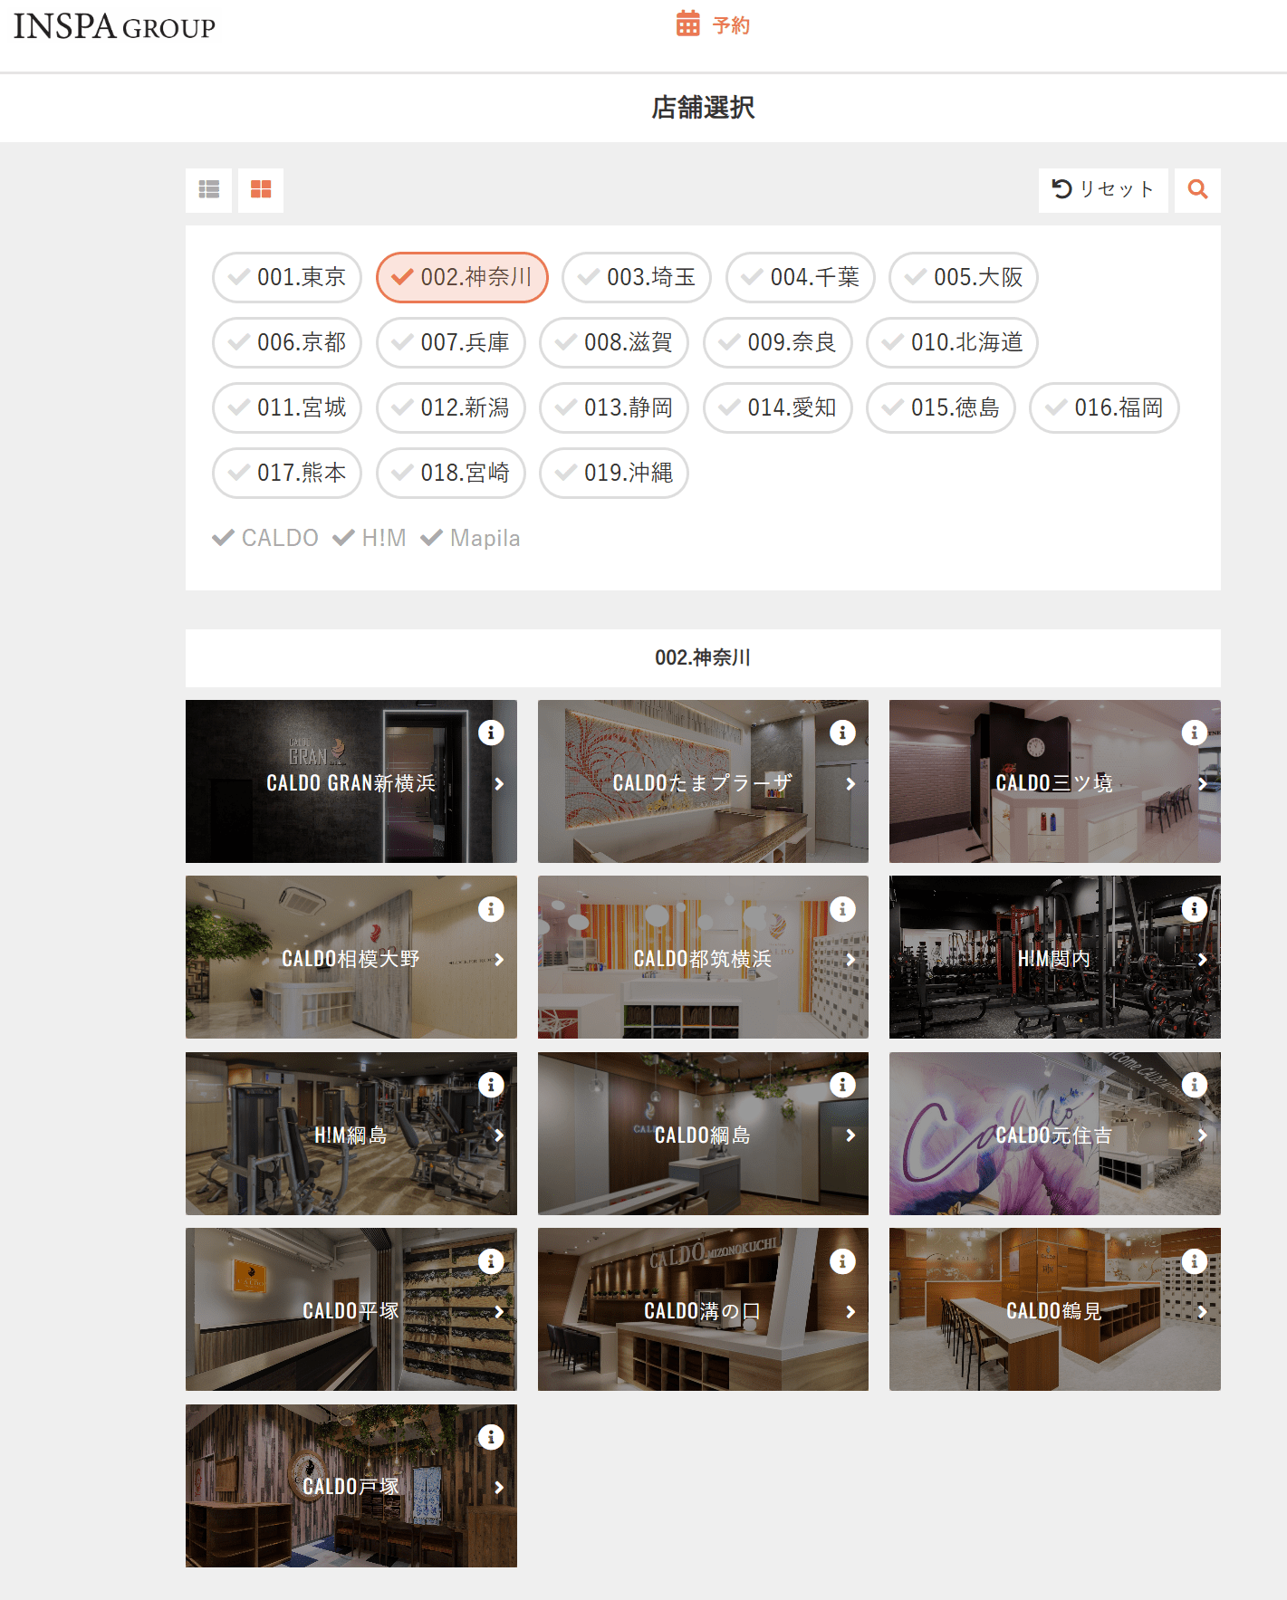Show info for H!M関内

[1195, 908]
